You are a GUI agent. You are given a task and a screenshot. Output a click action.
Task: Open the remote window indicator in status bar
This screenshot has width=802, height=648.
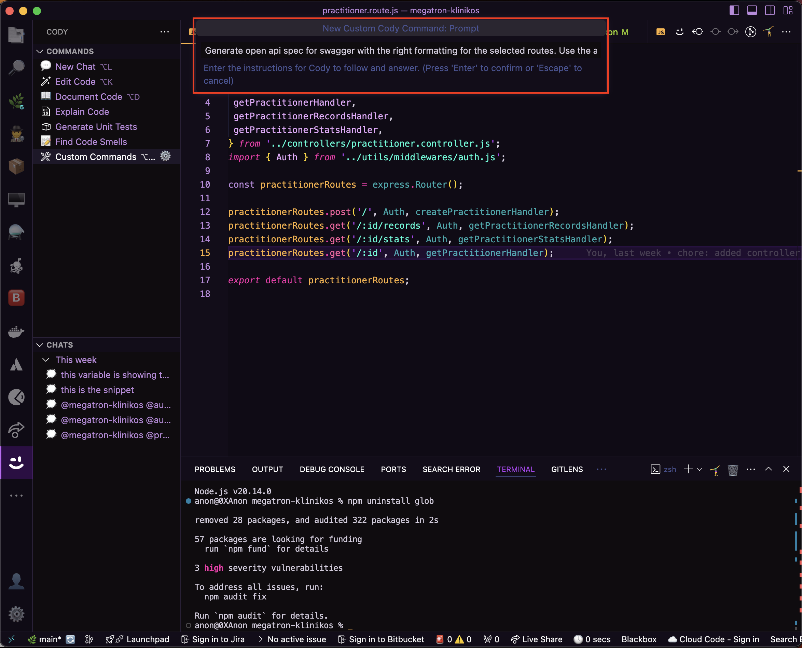click(12, 639)
